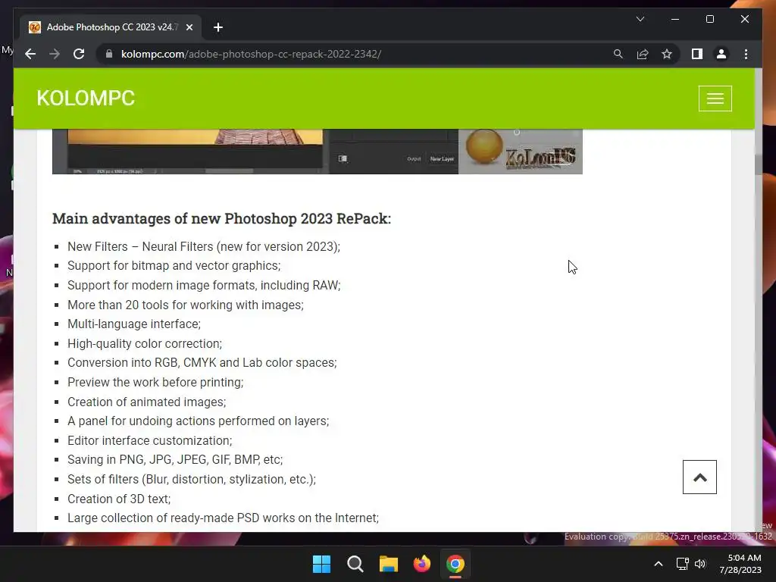Click the page vertical scrollbar

[758, 164]
